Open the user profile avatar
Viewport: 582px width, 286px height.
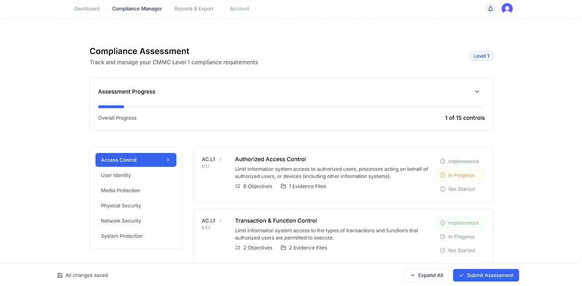pos(507,9)
